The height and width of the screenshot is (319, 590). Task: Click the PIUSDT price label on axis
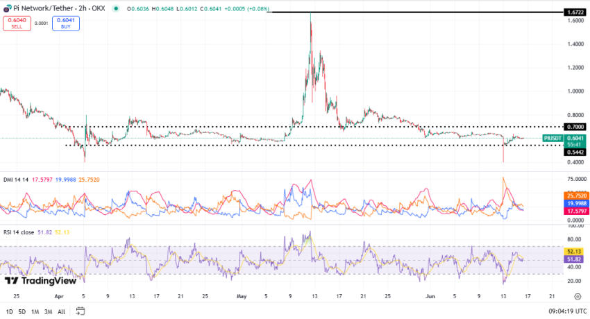click(x=553, y=138)
